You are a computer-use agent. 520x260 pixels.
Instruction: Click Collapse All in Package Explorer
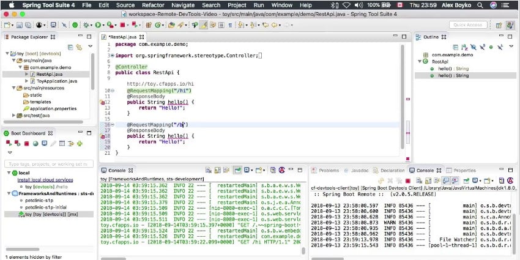(x=70, y=48)
